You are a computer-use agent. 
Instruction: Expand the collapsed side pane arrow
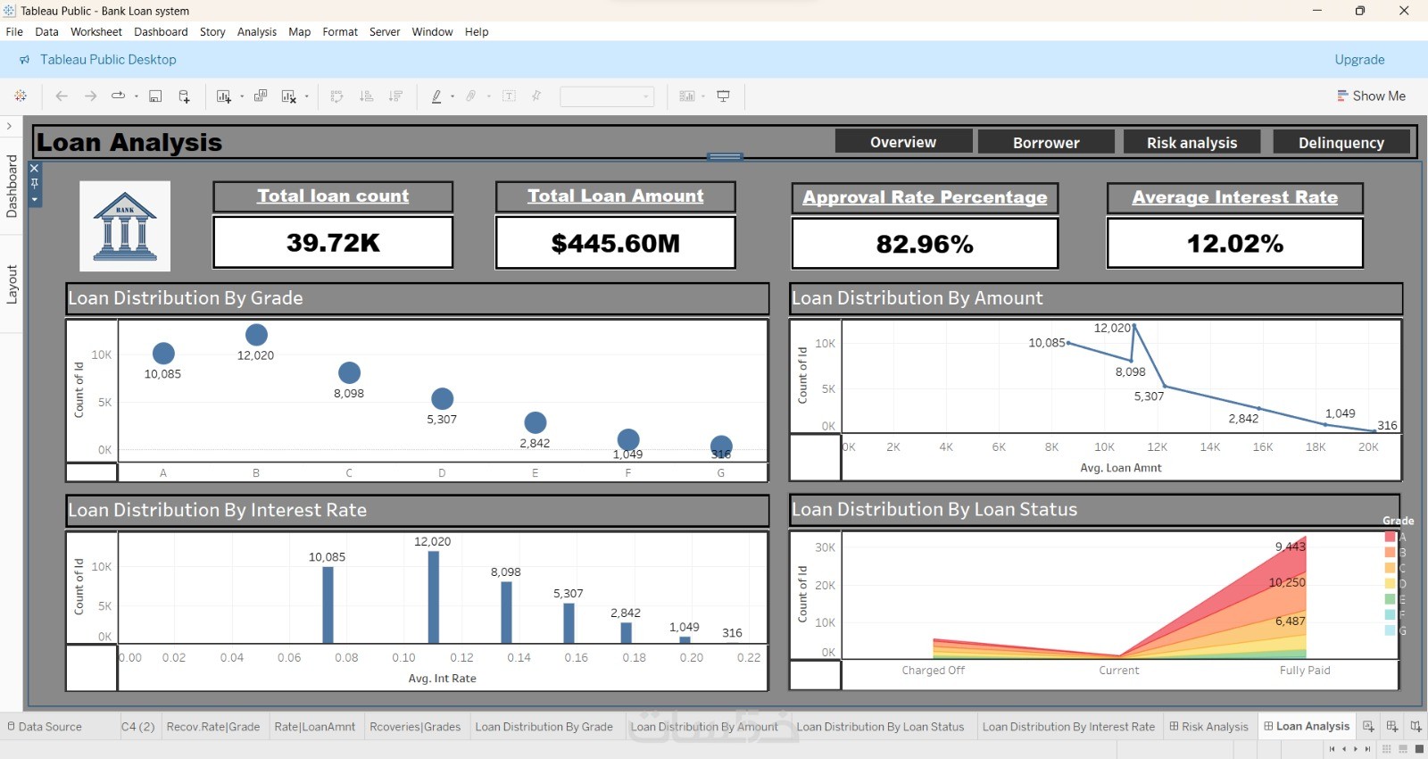[9, 126]
